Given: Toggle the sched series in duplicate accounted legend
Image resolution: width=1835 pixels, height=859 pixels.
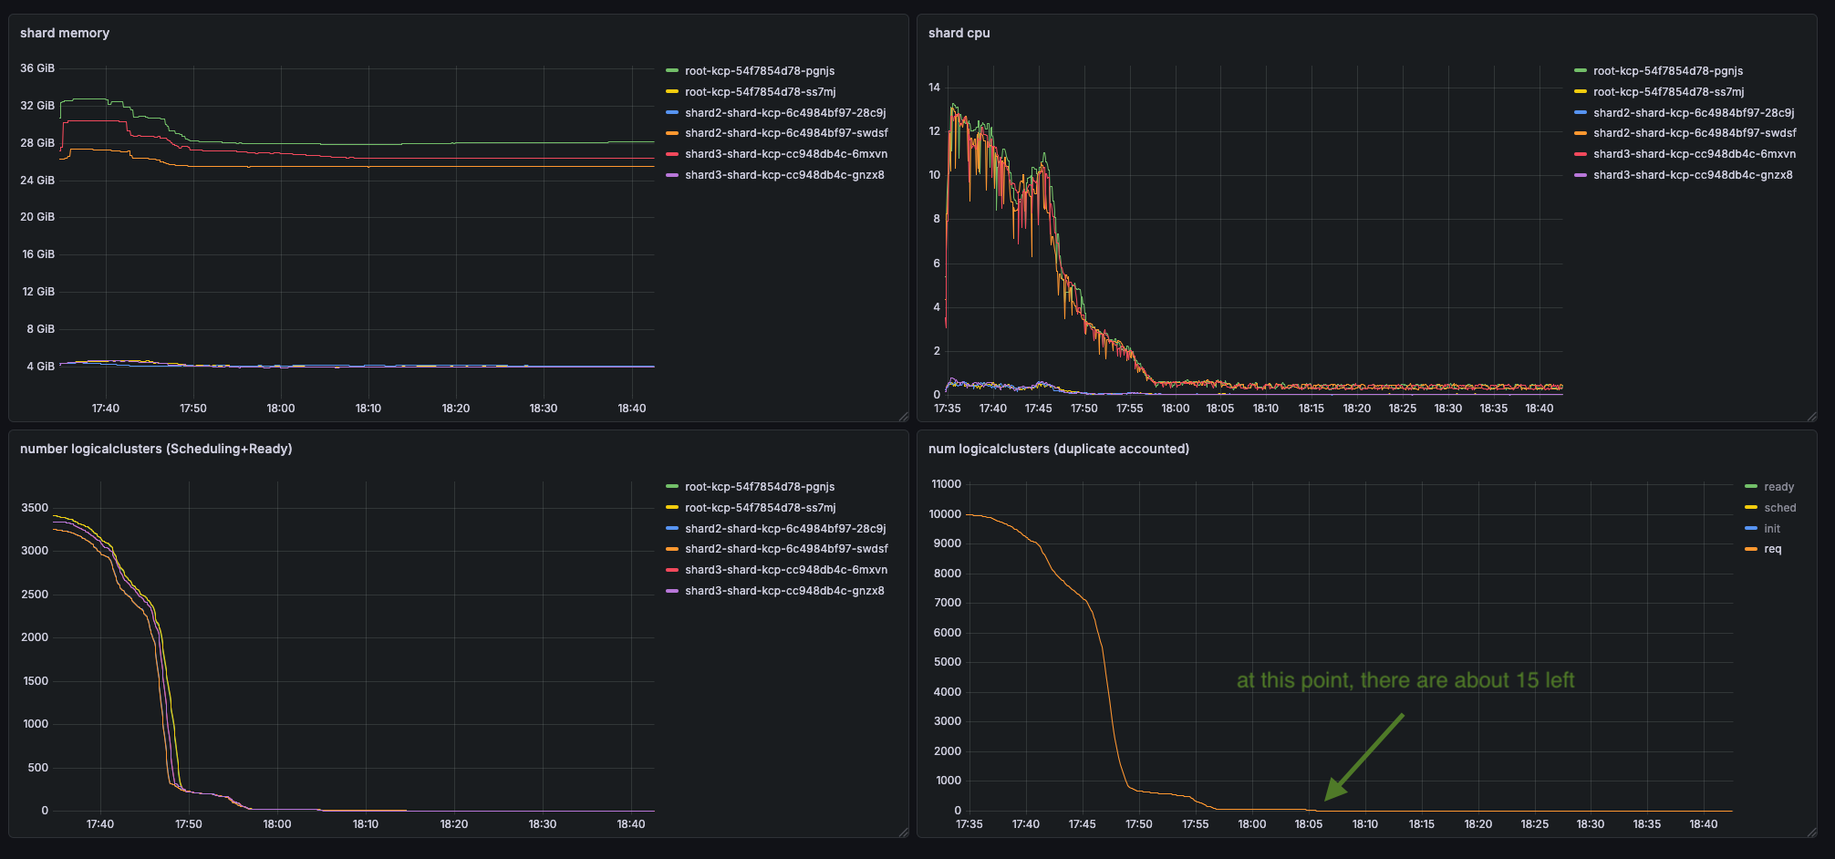Looking at the screenshot, I should pyautogui.click(x=1780, y=508).
